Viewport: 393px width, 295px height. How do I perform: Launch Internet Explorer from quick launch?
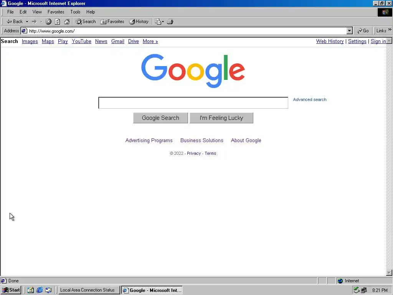(40, 290)
